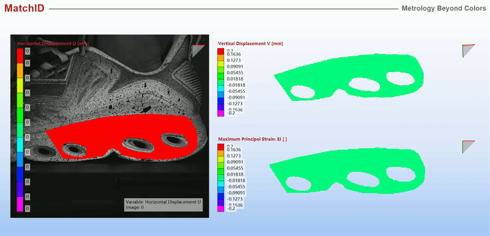
Task: Select the Horizontal Displacement U [mm] legend title
Action: (x=53, y=43)
